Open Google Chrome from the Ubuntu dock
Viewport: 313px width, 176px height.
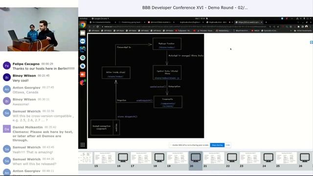click(x=83, y=25)
